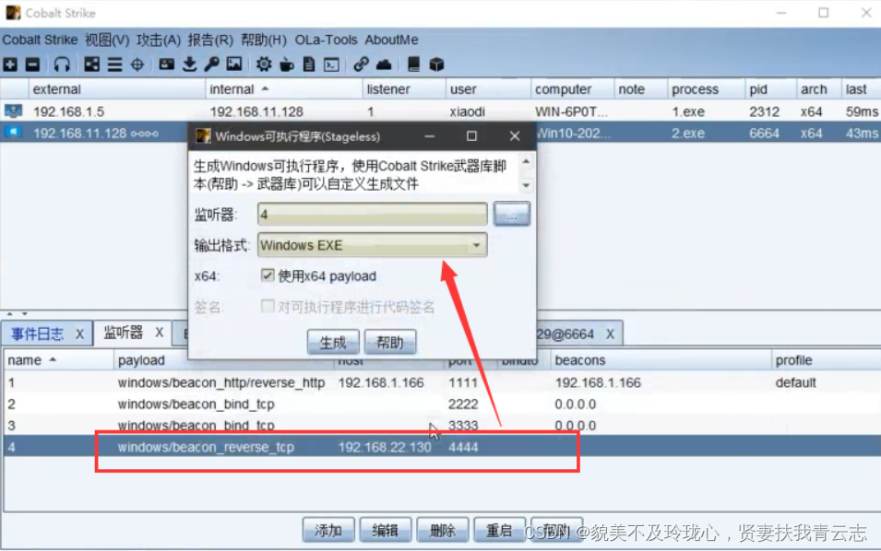Screen dimensions: 881x551
Task: Click the 编辑 button below listeners
Action: [x=386, y=530]
